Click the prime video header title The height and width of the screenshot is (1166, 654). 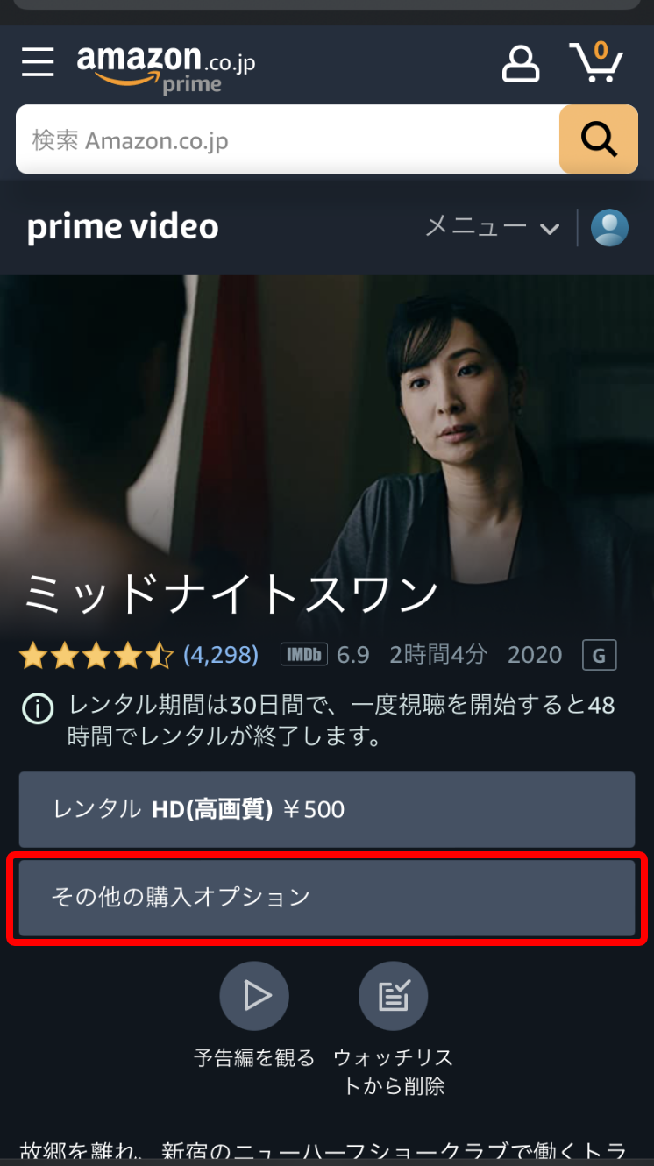[123, 228]
